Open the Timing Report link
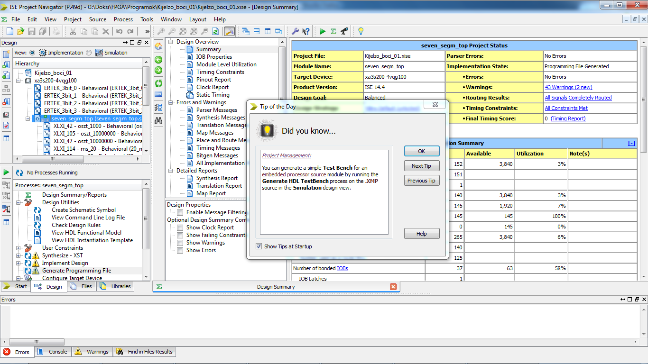 click(568, 118)
